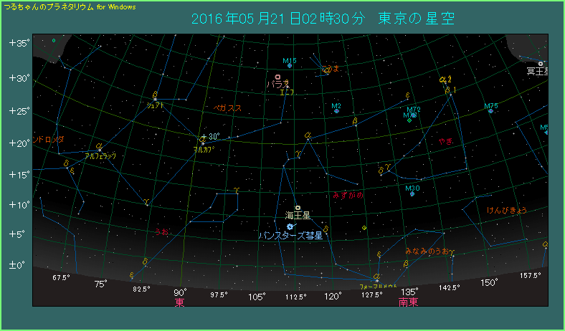Click the Southeast (南東) direction marker

coord(409,303)
